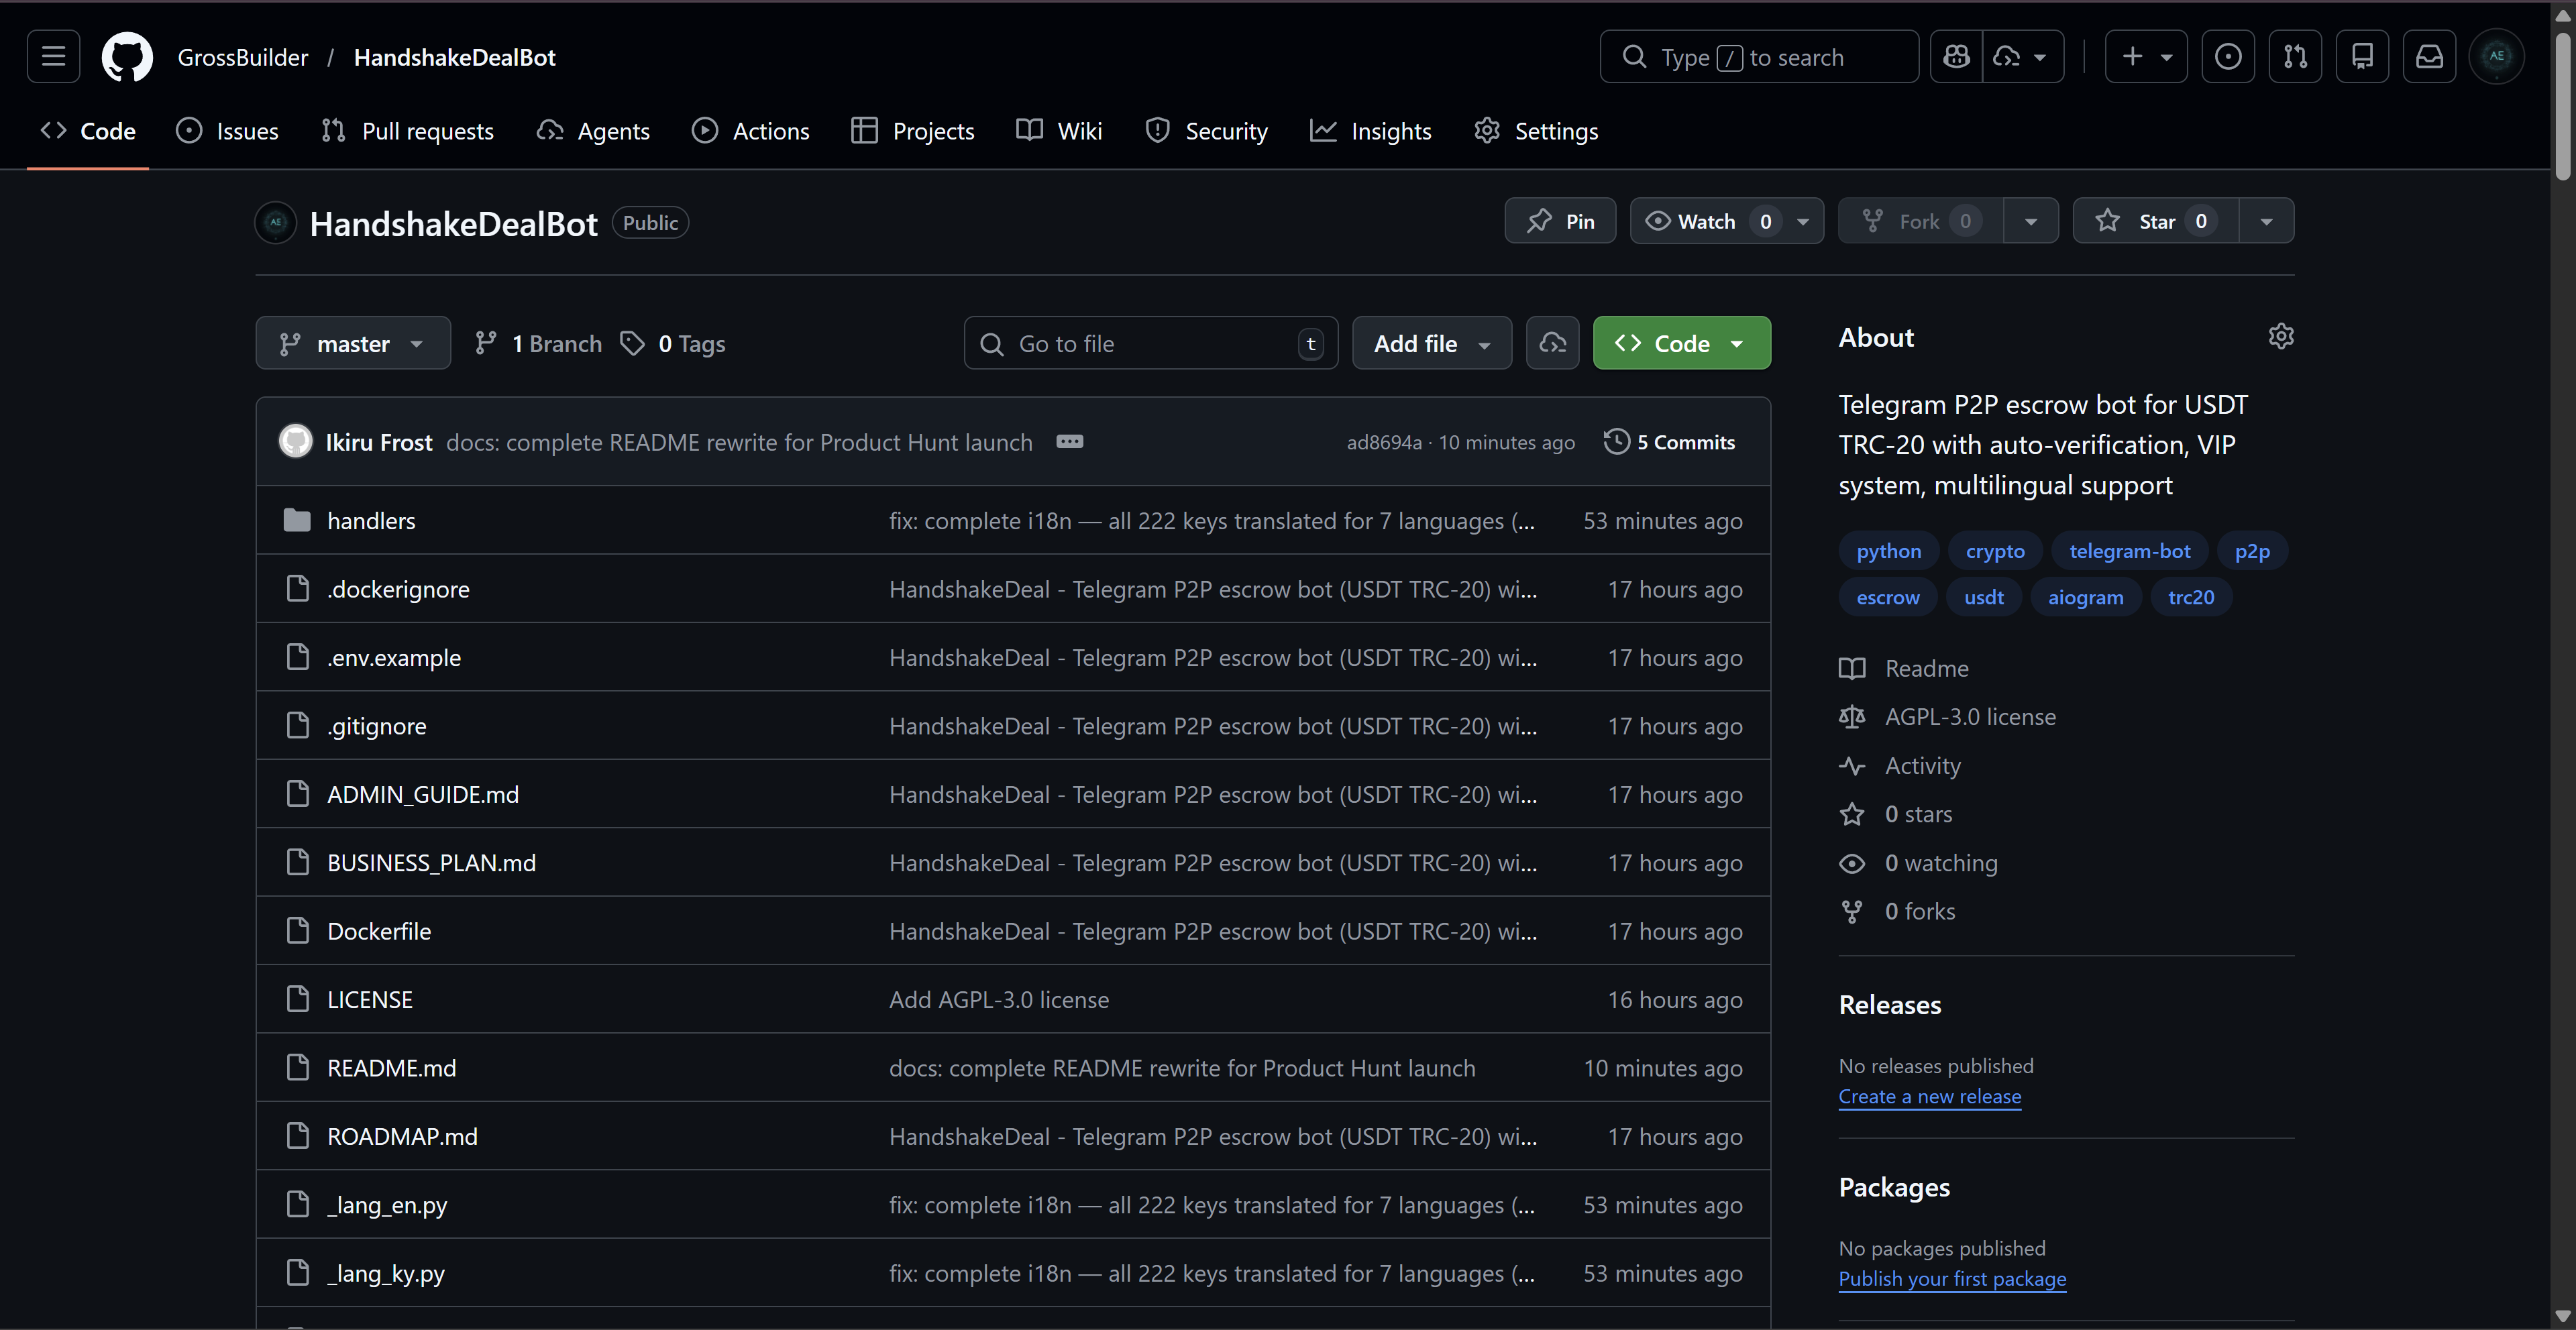The image size is (2576, 1330).
Task: Open GrossBuilder owner profile link
Action: (243, 57)
